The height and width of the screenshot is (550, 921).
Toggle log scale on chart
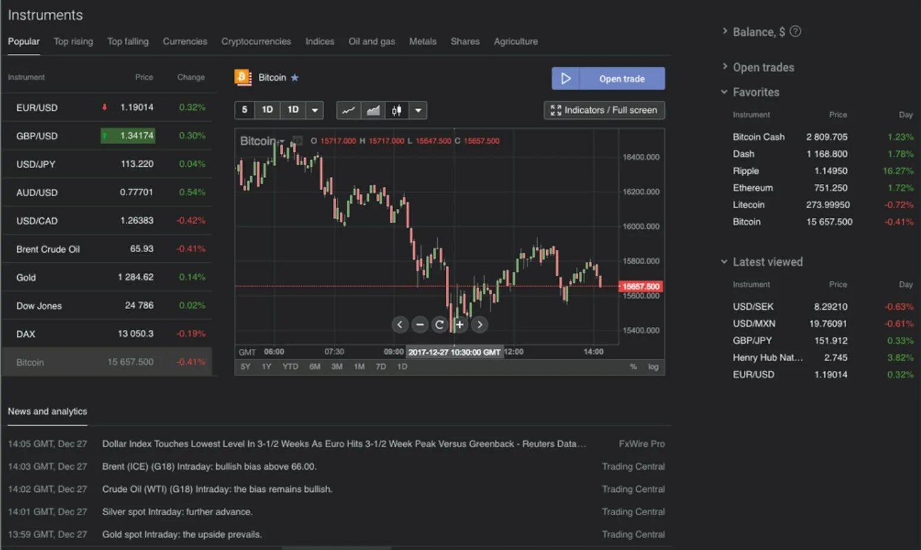coord(653,367)
